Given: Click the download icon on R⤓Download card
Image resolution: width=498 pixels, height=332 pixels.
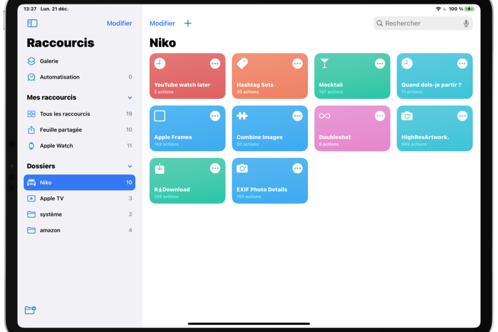Looking at the screenshot, I should [x=160, y=168].
